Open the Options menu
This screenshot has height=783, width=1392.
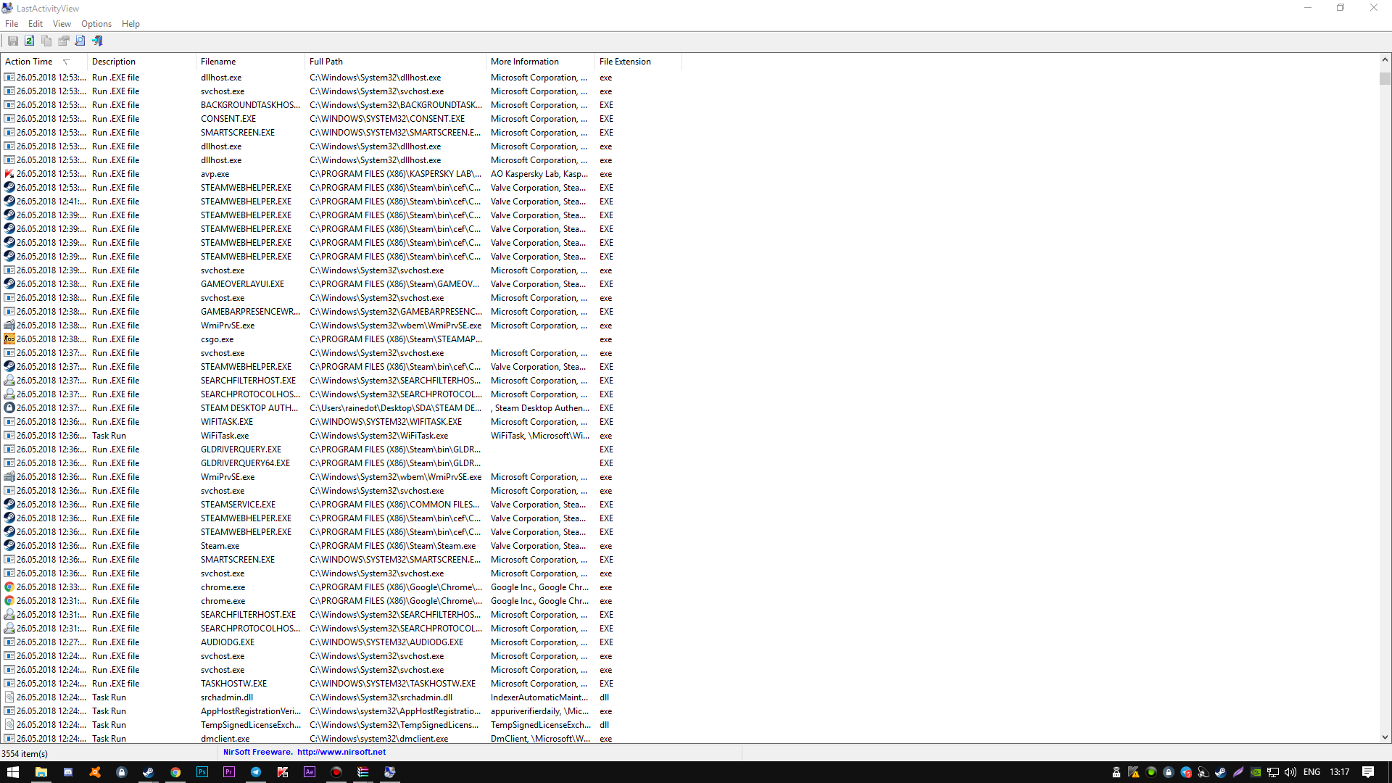pyautogui.click(x=96, y=24)
